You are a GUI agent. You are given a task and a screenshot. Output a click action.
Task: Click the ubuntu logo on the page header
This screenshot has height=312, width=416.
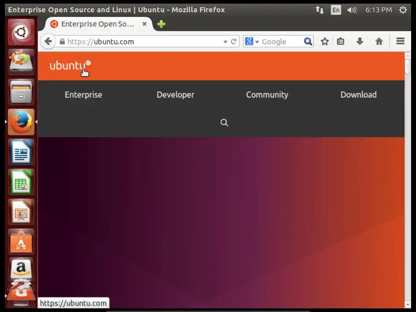(x=70, y=65)
